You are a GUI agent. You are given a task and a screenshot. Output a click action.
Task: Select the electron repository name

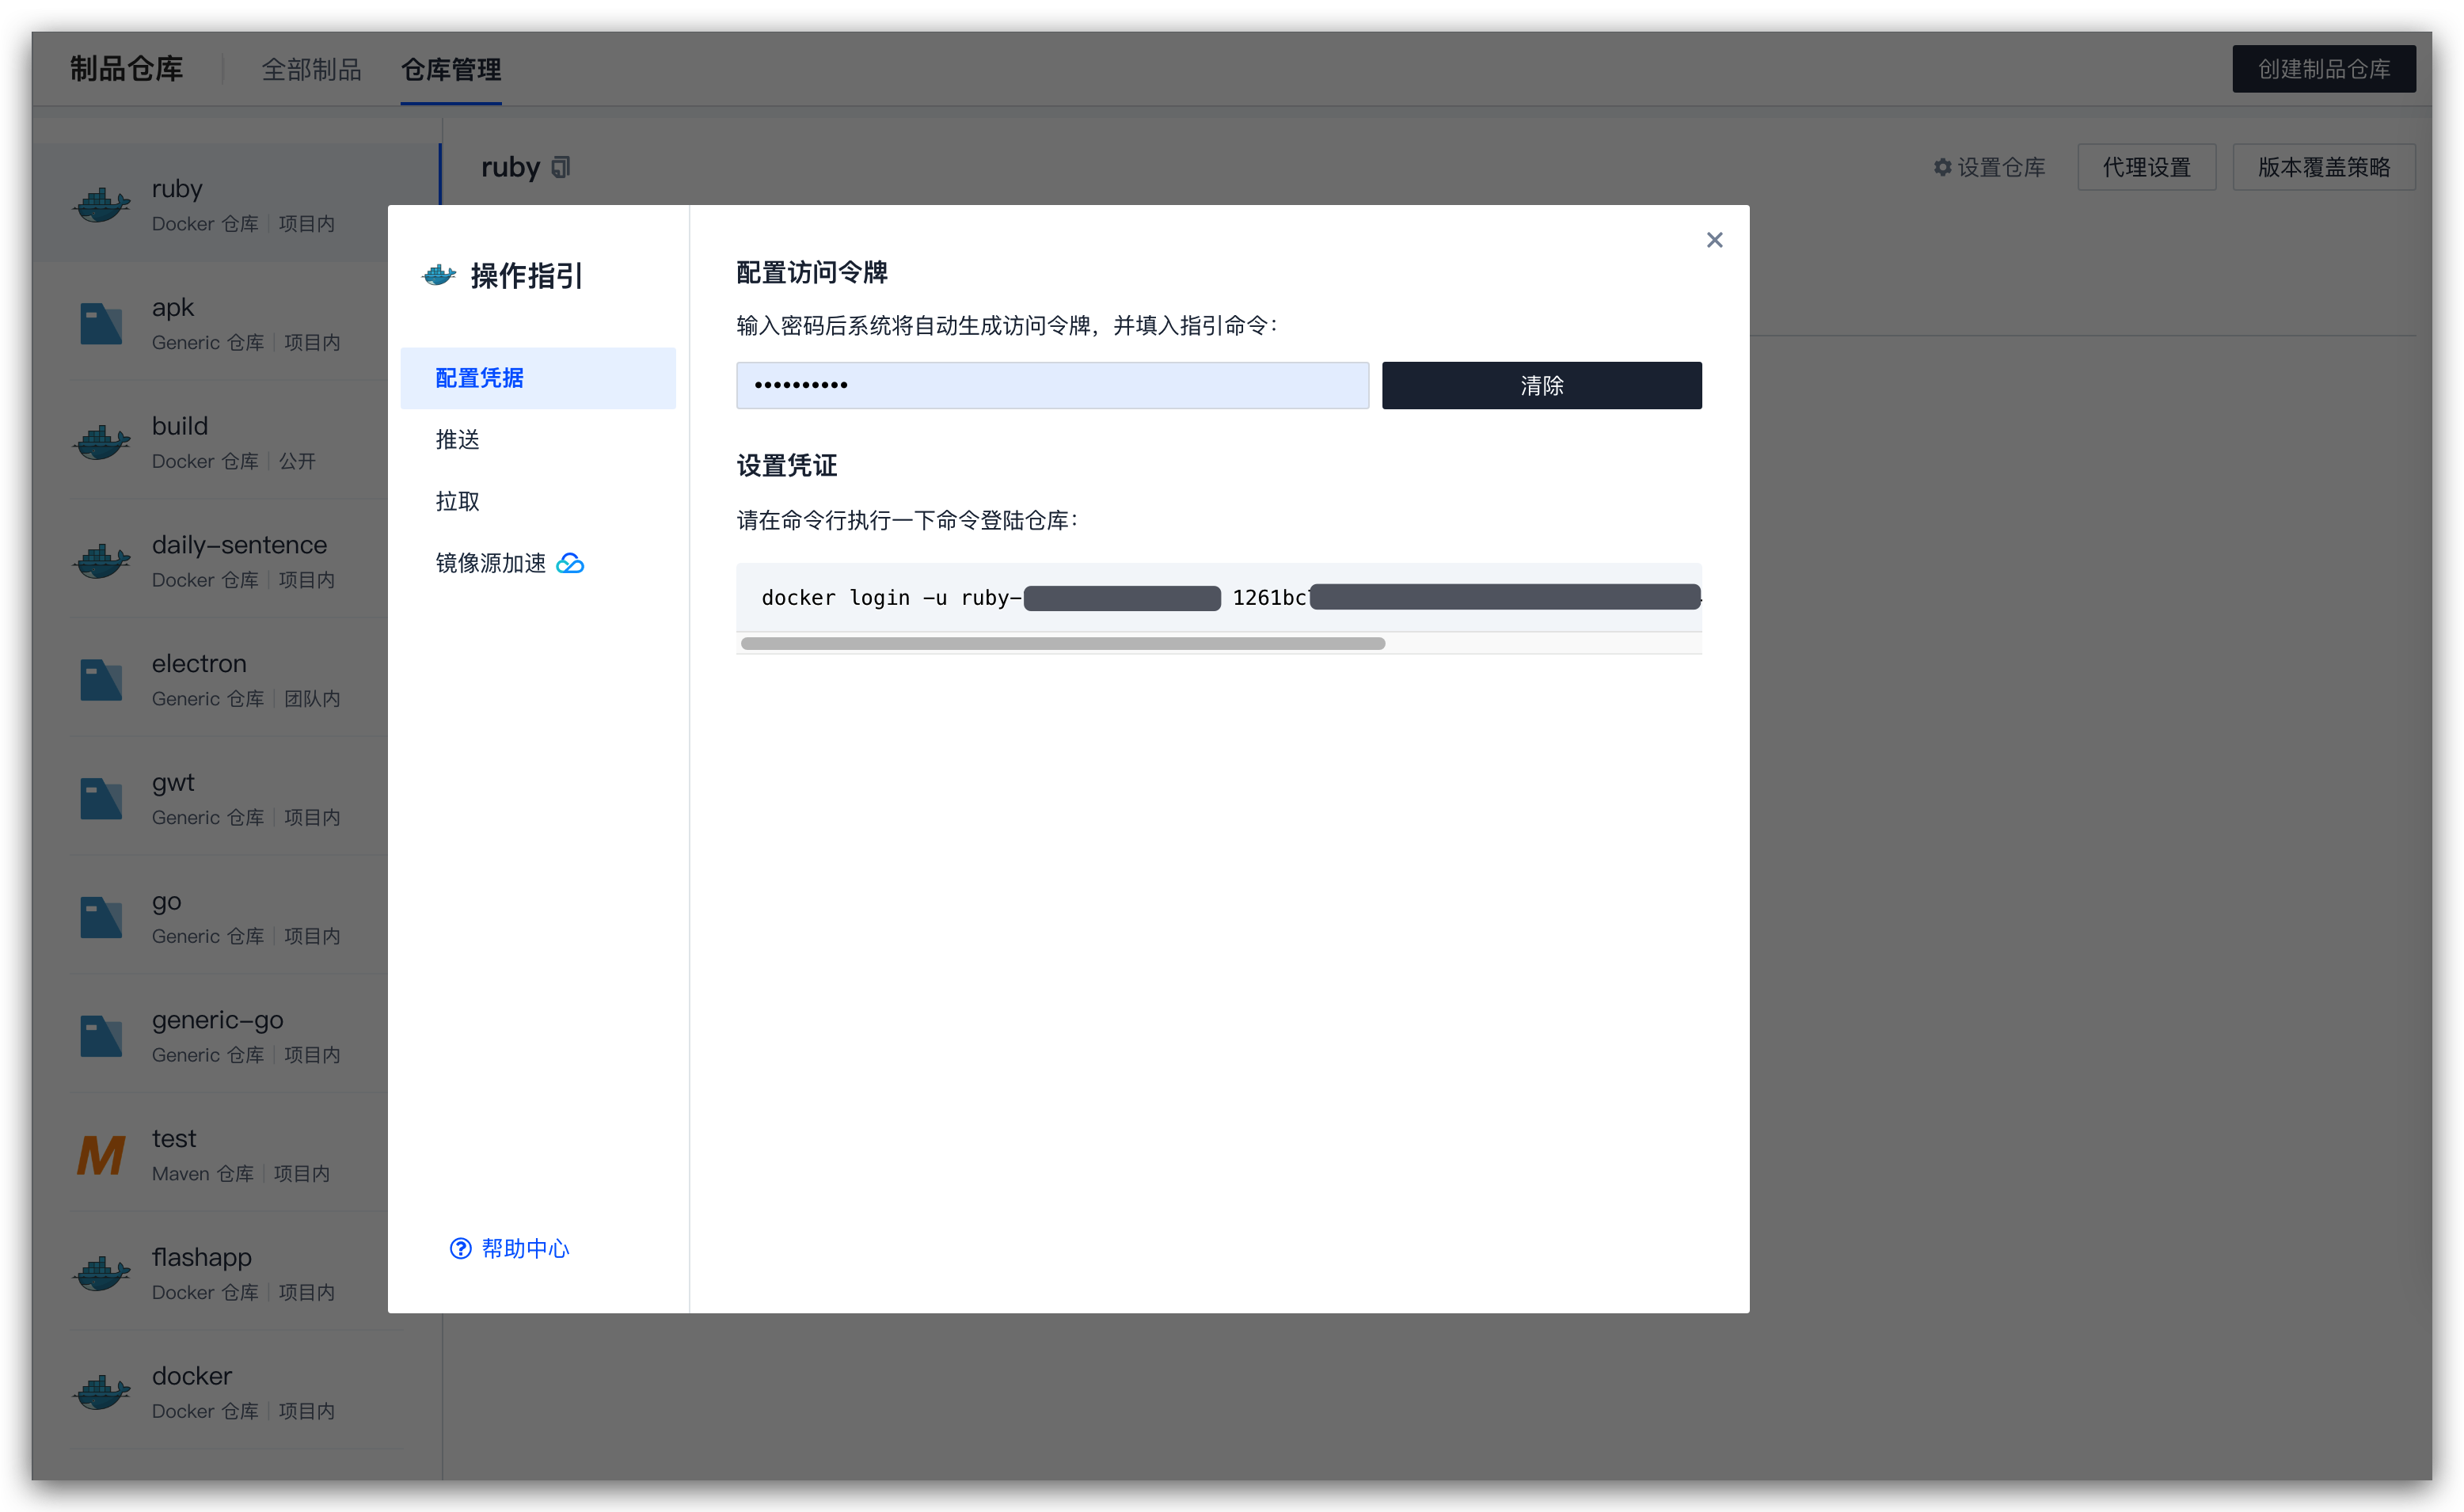point(199,664)
